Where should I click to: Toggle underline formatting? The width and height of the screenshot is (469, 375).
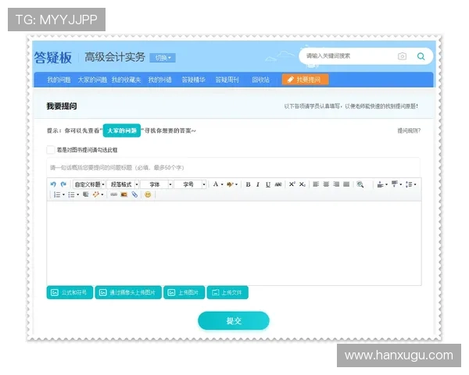tap(268, 184)
